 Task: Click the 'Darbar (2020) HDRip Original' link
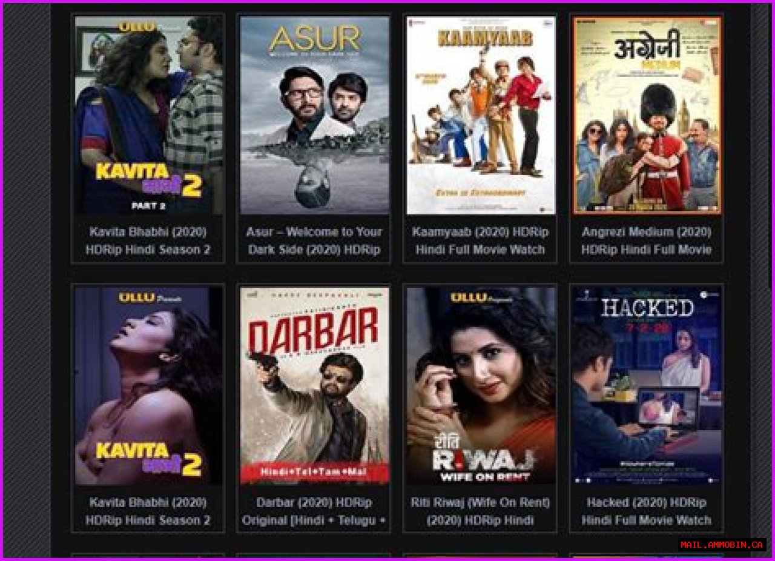click(x=314, y=511)
